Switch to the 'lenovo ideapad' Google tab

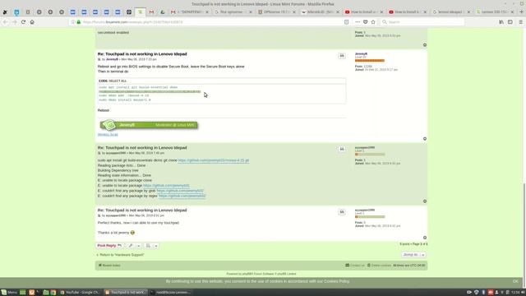pos(451,12)
